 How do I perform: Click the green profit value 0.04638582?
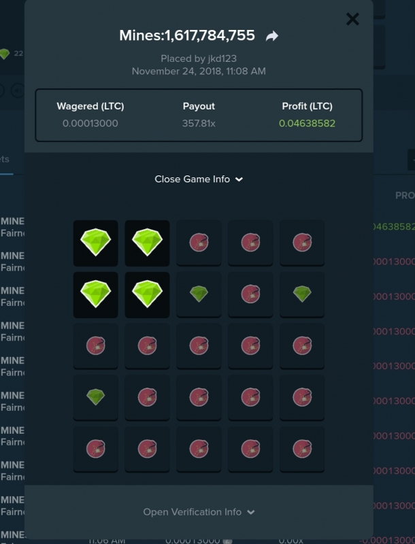(307, 123)
